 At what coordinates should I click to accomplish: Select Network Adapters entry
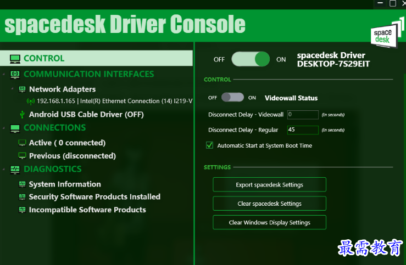point(63,89)
